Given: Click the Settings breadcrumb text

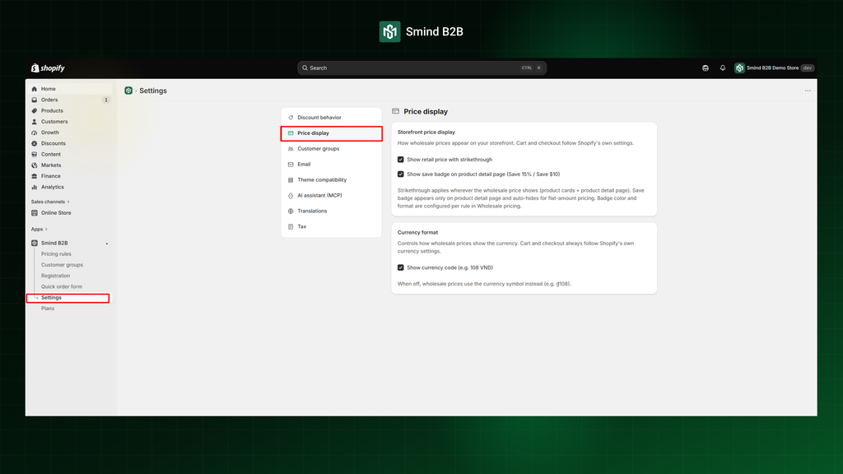Looking at the screenshot, I should pos(153,91).
